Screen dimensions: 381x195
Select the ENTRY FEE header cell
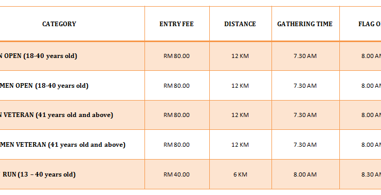click(177, 24)
